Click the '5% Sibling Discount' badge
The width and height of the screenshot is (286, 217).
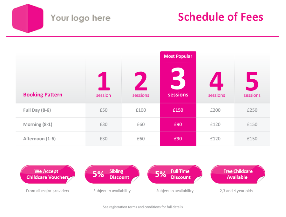point(112,174)
